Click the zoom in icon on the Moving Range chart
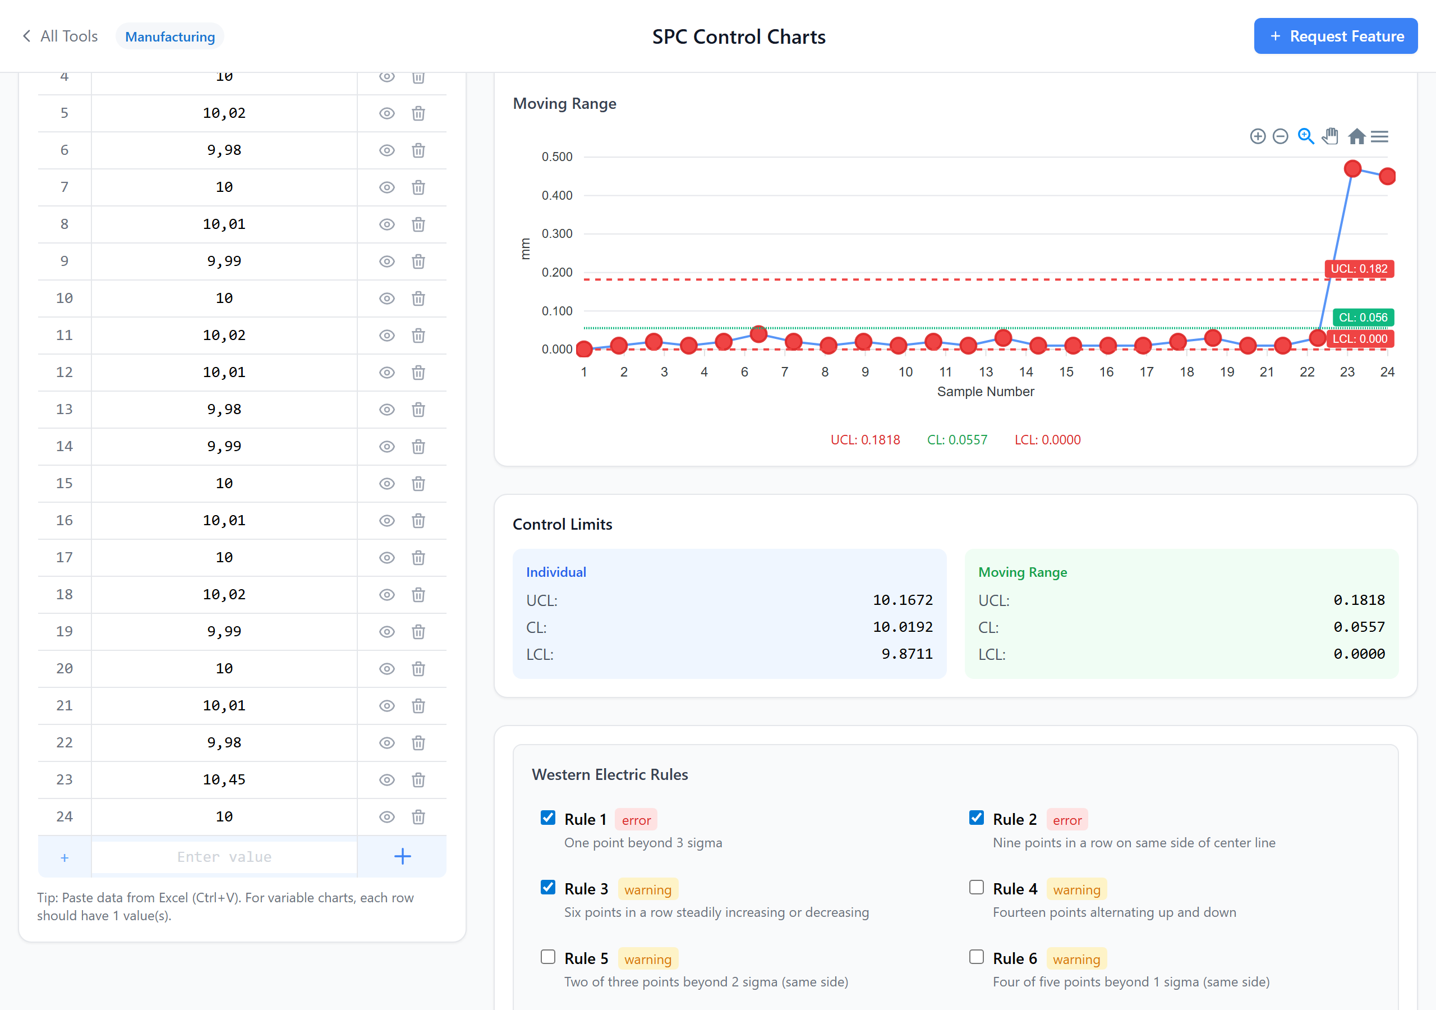 tap(1258, 136)
